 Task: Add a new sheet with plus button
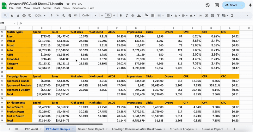pos(9,129)
